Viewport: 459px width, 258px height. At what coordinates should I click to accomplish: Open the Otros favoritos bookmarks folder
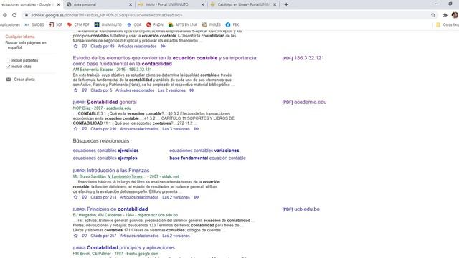[x=448, y=25]
